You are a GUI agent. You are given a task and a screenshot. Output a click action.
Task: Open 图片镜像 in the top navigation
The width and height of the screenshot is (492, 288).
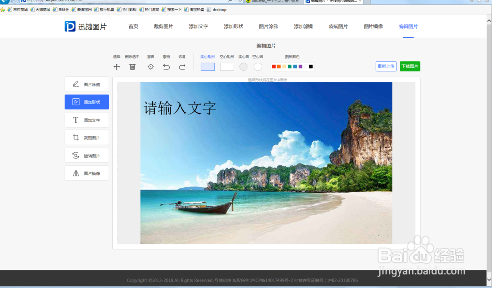(373, 27)
